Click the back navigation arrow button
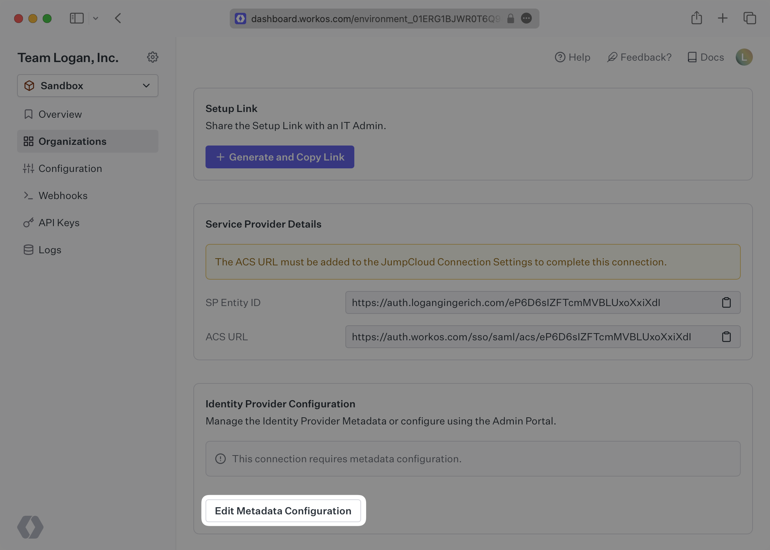Screen dimensions: 770x550 (x=117, y=17)
